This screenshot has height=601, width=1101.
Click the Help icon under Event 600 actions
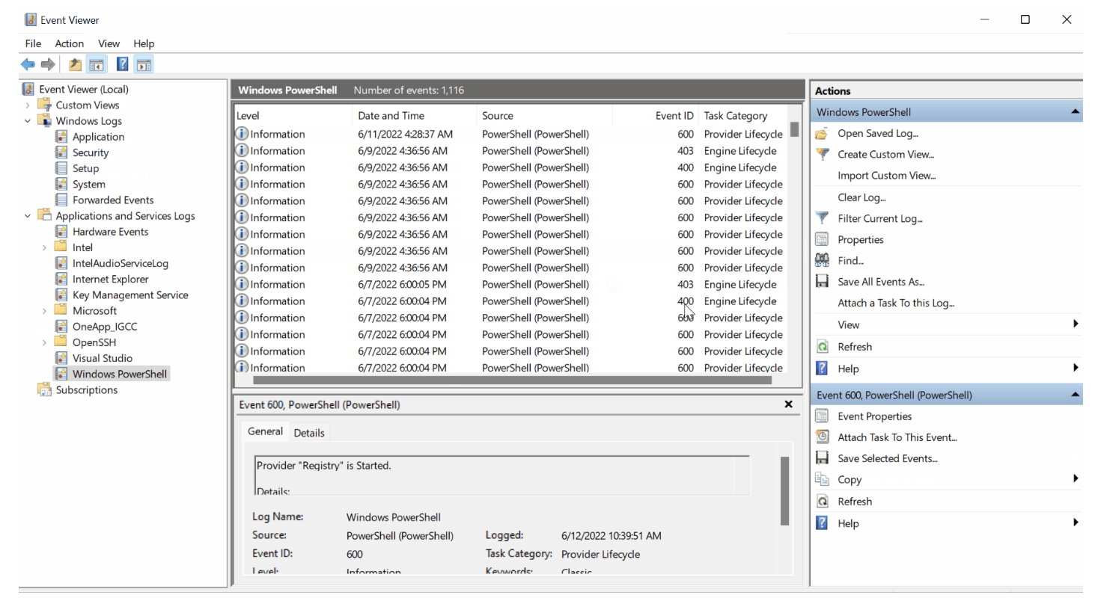click(x=822, y=523)
